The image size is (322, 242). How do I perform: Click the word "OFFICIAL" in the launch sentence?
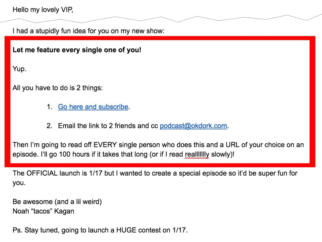pos(42,173)
